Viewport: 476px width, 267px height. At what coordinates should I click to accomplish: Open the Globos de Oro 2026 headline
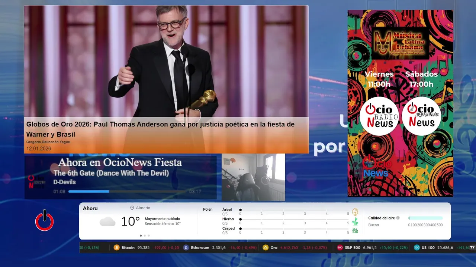pyautogui.click(x=160, y=129)
